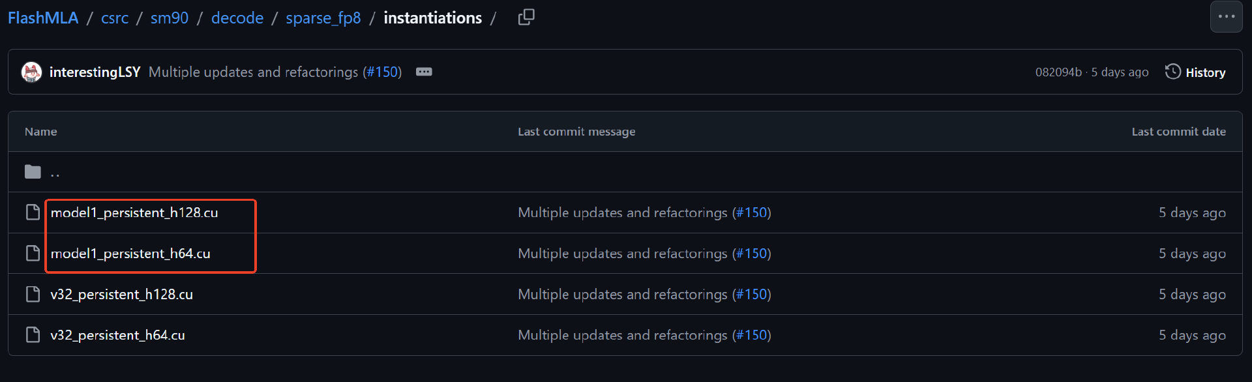Screen dimensions: 1252x382
Task: Copy the path with the copy icon
Action: 526,18
